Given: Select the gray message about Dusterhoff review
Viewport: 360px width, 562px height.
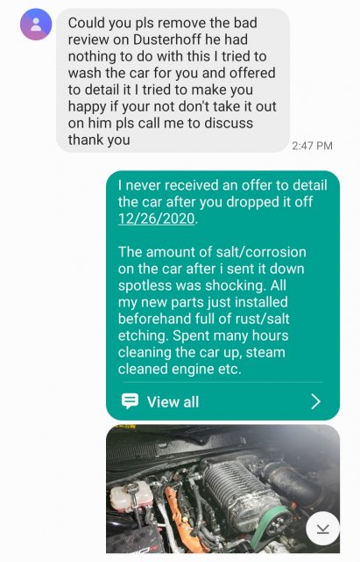Looking at the screenshot, I should (173, 81).
